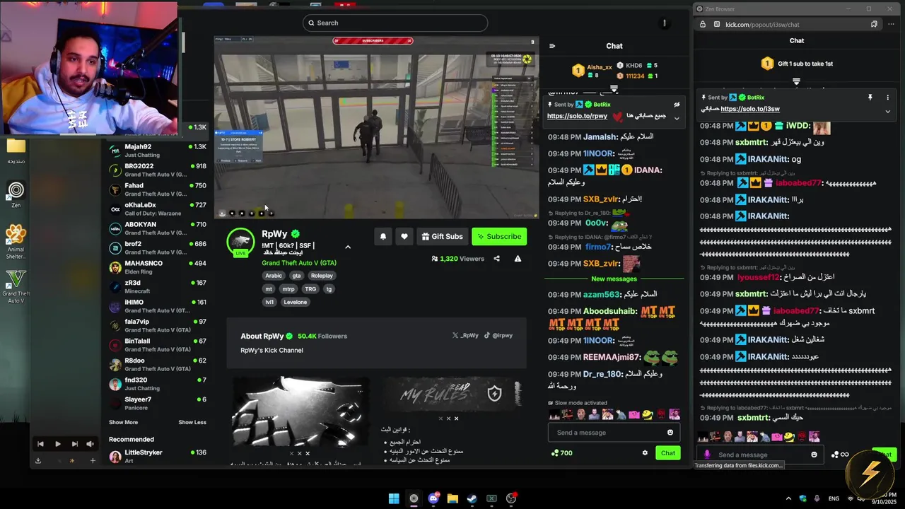This screenshot has height=509, width=905.
Task: Open the Zen desktop shortcut
Action: 16,194
